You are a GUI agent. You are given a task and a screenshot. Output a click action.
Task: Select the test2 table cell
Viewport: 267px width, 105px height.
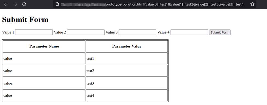point(127,71)
